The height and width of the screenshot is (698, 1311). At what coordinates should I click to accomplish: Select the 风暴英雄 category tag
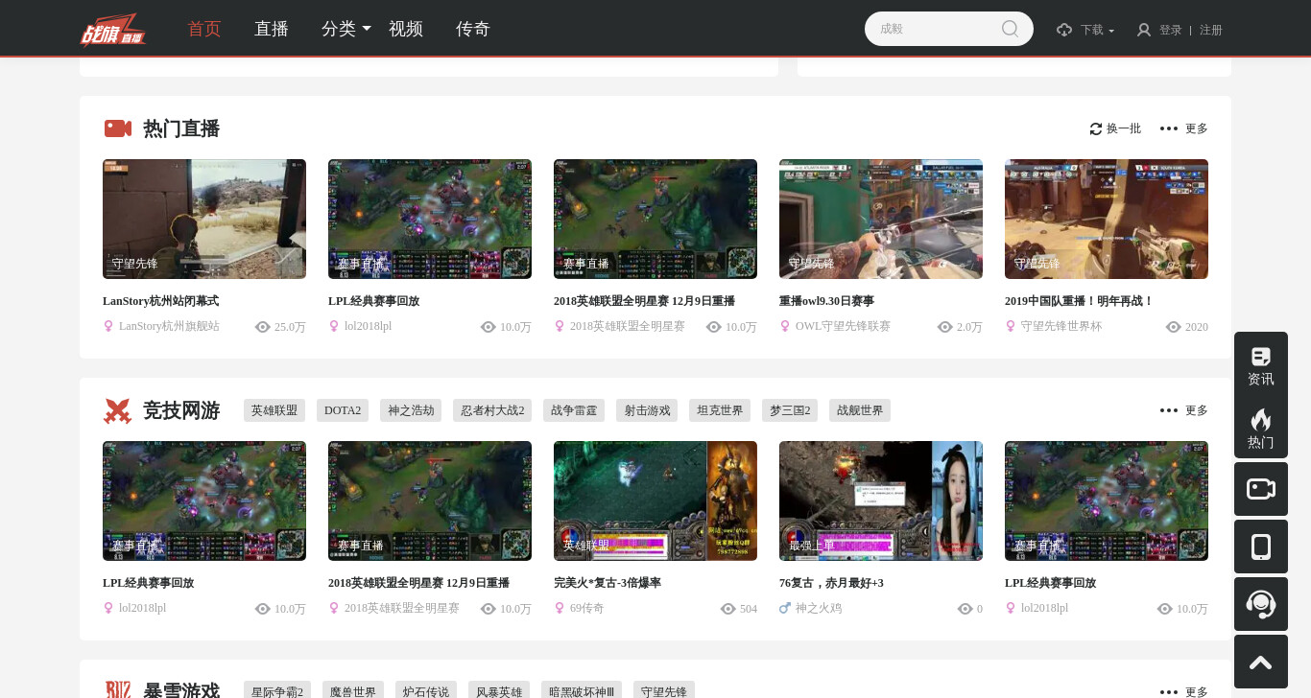click(x=499, y=690)
